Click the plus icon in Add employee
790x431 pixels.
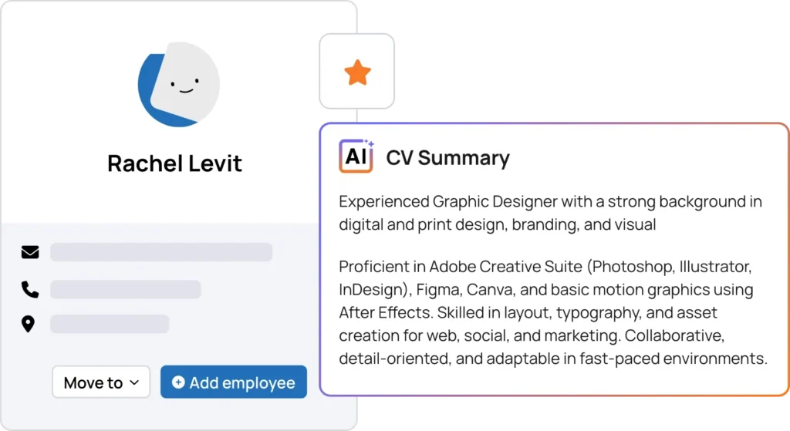[178, 382]
